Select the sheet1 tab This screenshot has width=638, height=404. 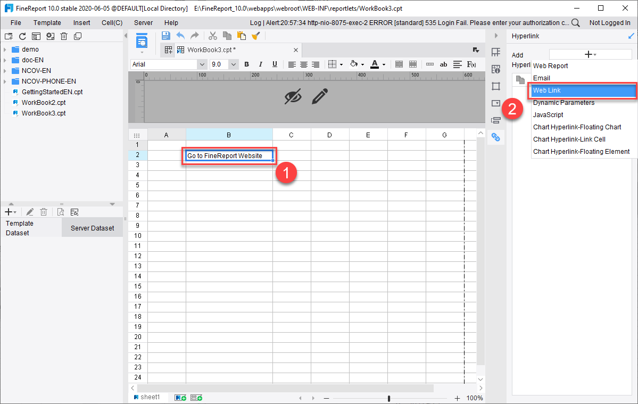(x=147, y=397)
